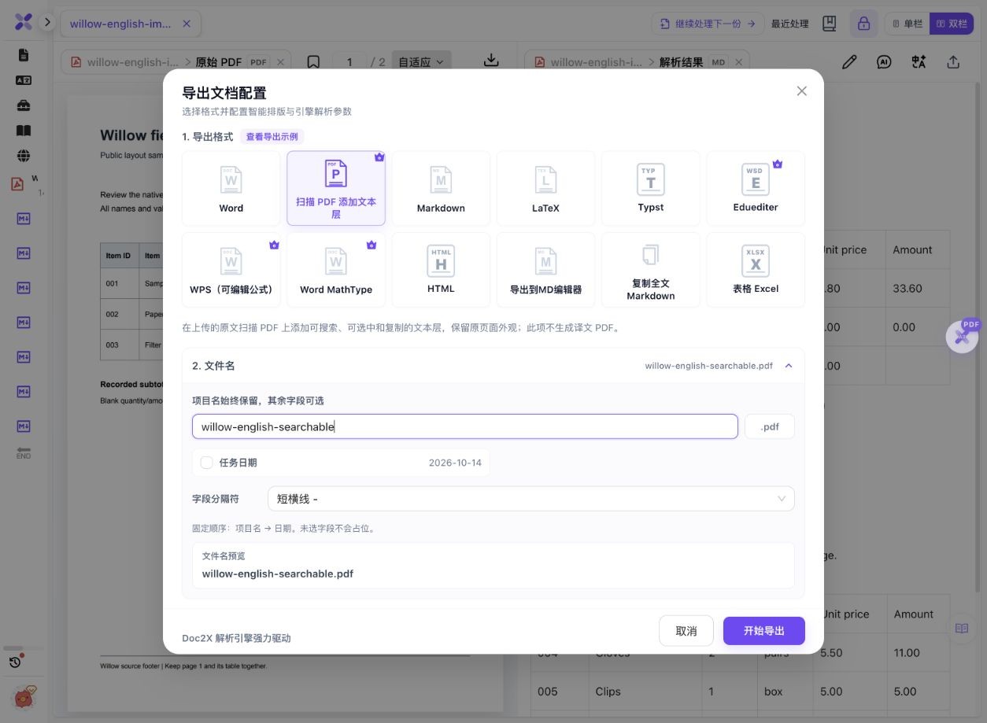987x723 pixels.
Task: Collapse the 2. 文件名 section
Action: [x=789, y=366]
